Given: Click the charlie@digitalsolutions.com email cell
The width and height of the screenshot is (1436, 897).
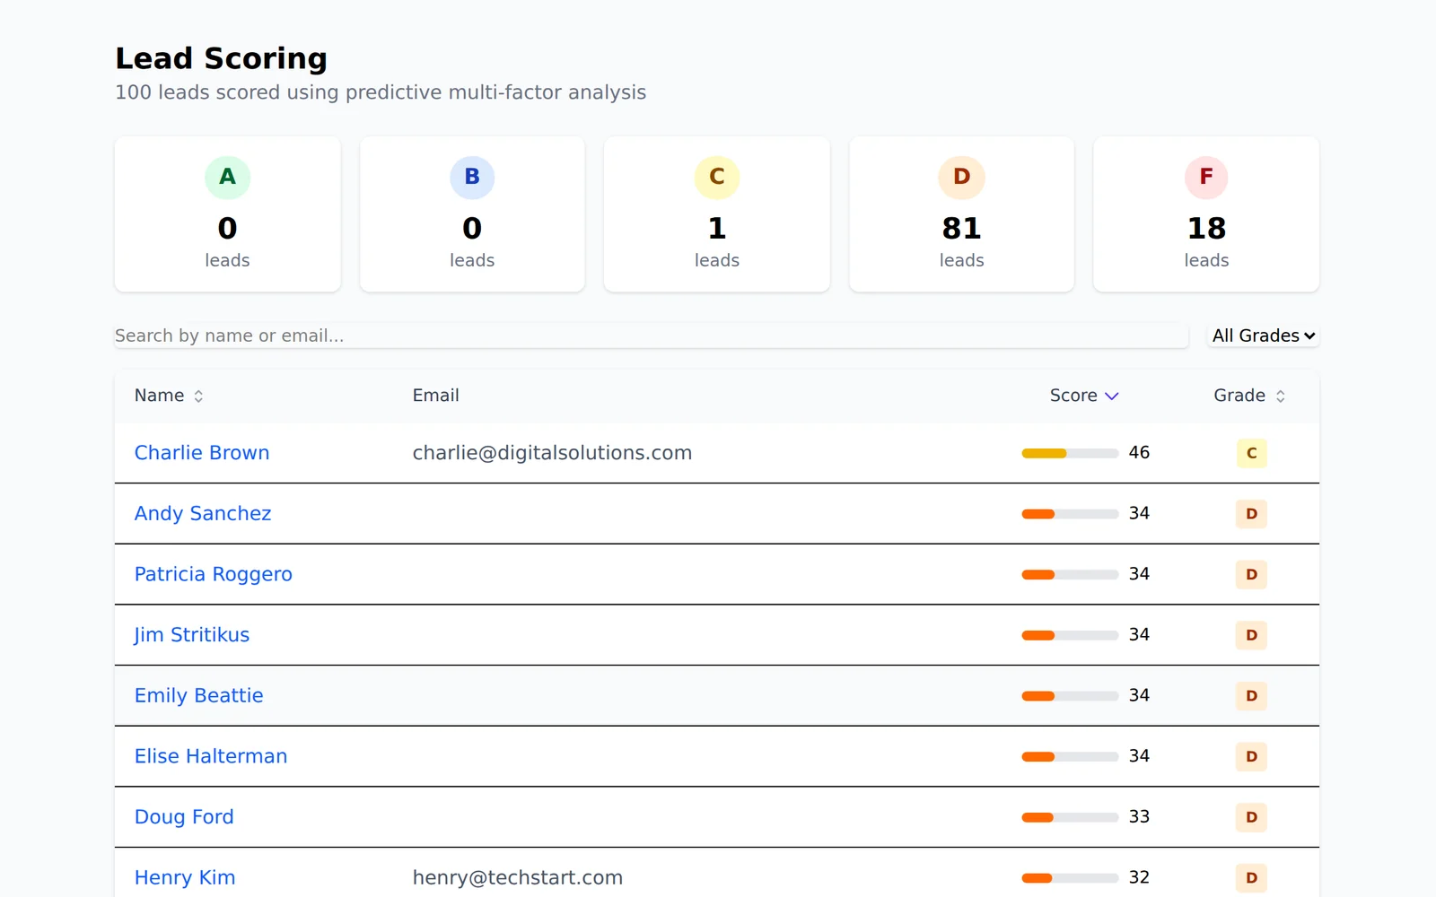Looking at the screenshot, I should pyautogui.click(x=552, y=453).
